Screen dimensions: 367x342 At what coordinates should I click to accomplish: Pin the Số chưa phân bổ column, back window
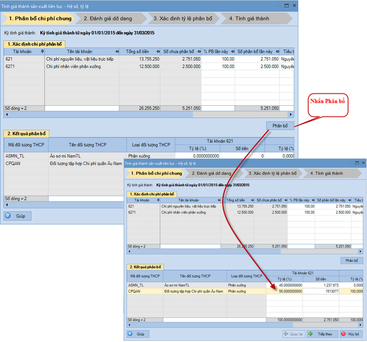(199, 51)
